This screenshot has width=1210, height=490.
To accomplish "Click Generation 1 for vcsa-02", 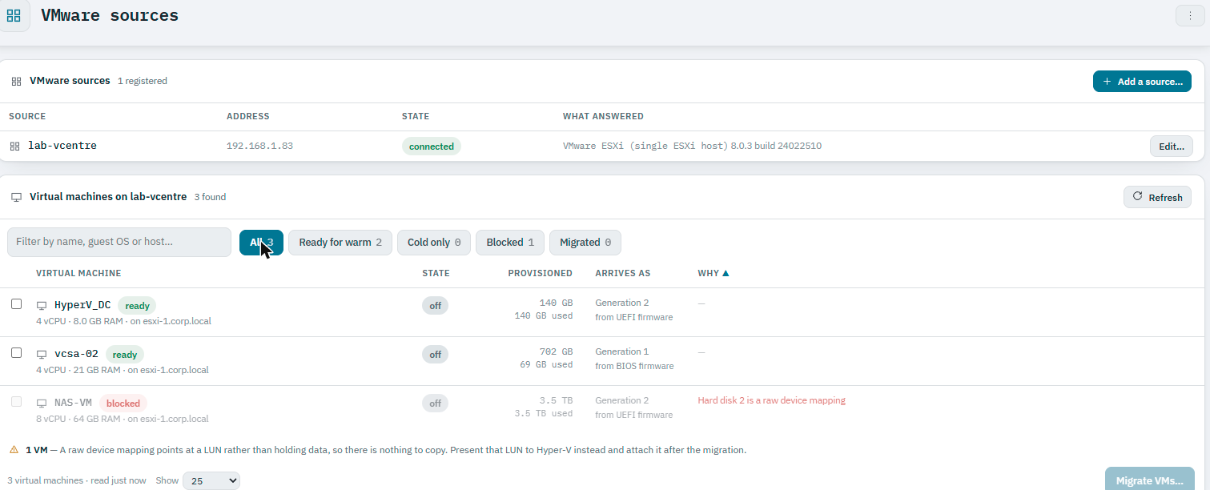I will [x=622, y=351].
